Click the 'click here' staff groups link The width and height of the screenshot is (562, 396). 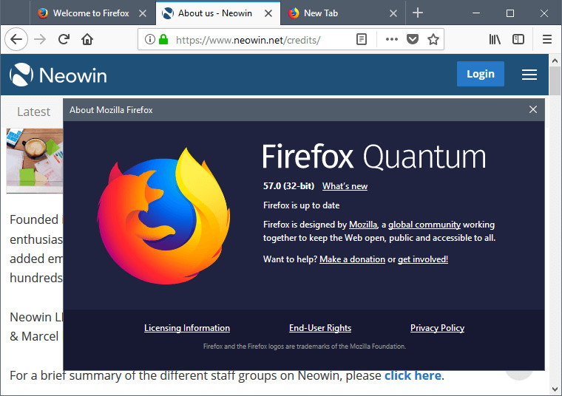pyautogui.click(x=413, y=375)
